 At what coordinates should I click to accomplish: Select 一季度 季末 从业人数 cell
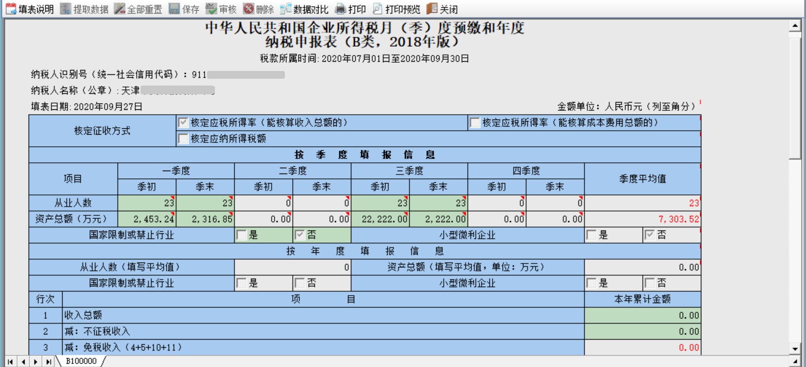pyautogui.click(x=205, y=203)
